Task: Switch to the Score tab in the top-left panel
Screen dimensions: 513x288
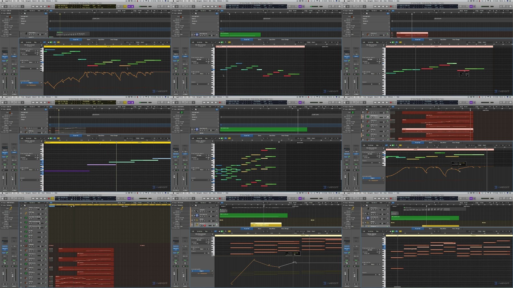Action: [88, 40]
